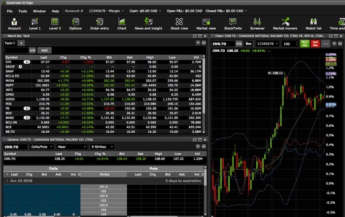Click Sell Mkt button

[315, 44]
